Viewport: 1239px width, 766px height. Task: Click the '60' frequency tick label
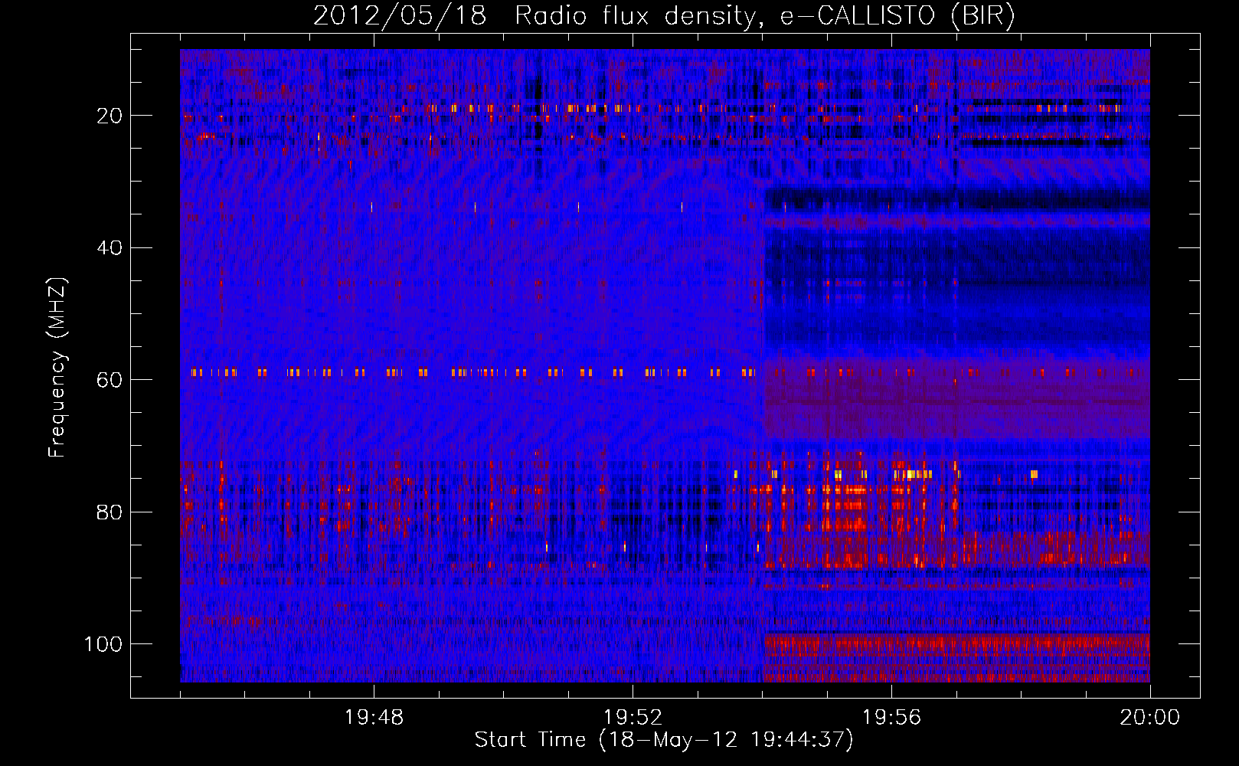tap(110, 380)
